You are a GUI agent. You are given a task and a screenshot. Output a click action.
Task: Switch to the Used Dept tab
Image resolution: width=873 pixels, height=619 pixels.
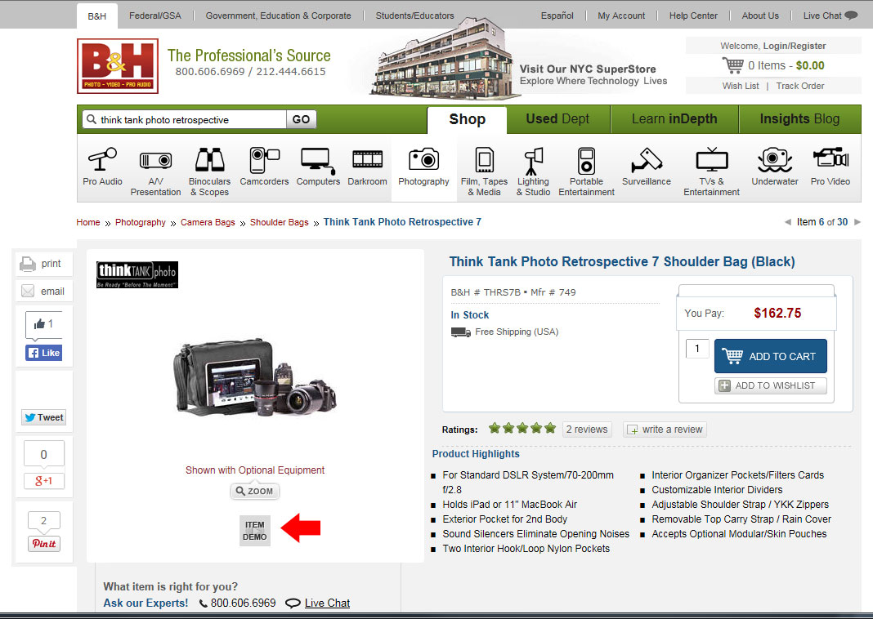coord(557,119)
